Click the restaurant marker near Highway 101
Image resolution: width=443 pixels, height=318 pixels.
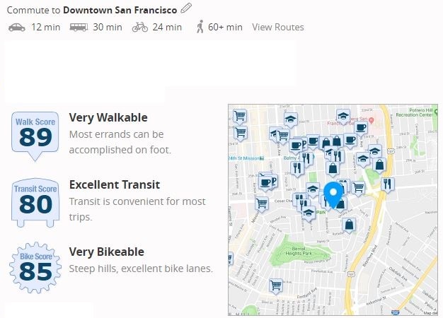(388, 184)
